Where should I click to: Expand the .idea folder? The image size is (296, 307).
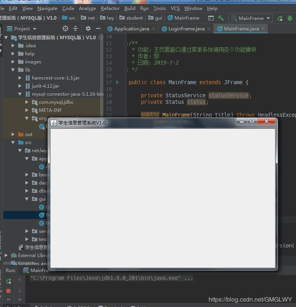[x=13, y=45]
